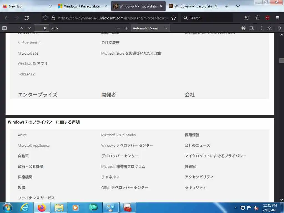Switch to the New Tab tab
The height and width of the screenshot is (213, 284).
(x=27, y=6)
